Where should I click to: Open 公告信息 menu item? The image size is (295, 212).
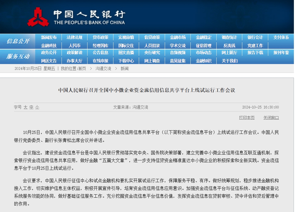pos(100,52)
